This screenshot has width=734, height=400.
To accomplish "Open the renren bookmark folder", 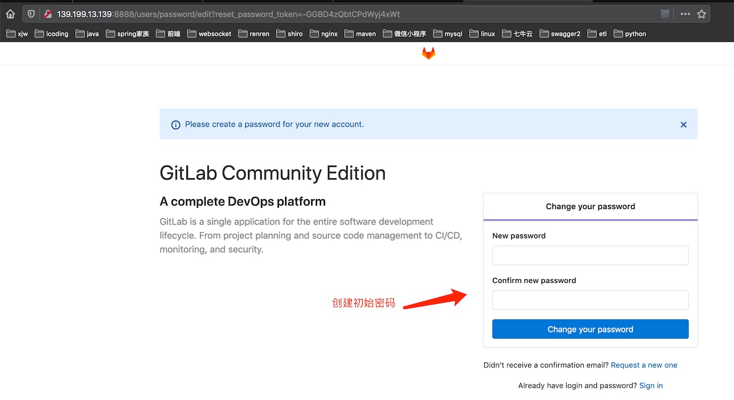I will (x=254, y=34).
